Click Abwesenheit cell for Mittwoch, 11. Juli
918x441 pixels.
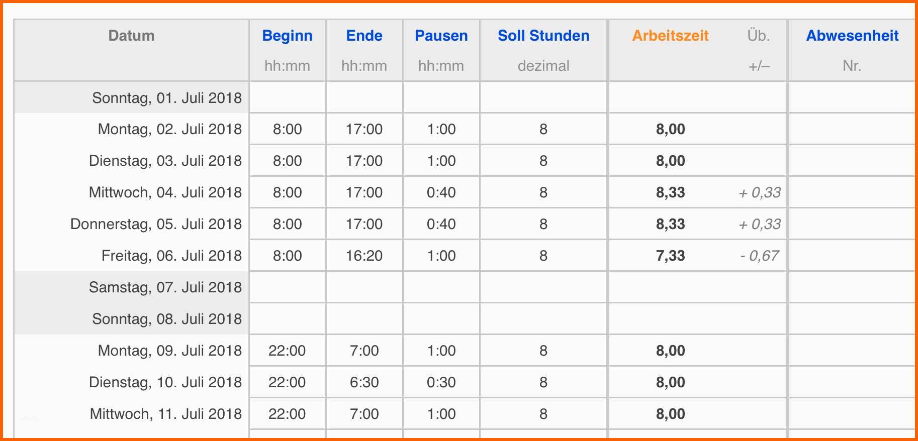(x=852, y=414)
